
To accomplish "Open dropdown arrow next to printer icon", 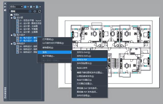I will pos(34,7).
